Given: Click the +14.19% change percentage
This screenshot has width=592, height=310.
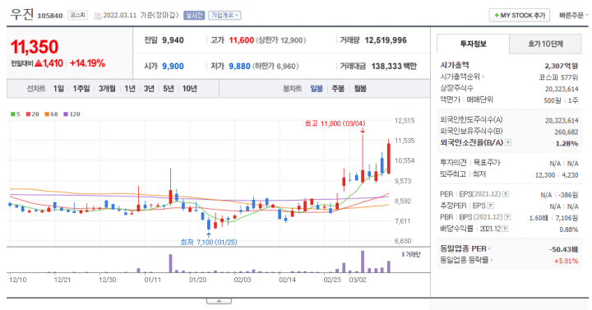Looking at the screenshot, I should (x=87, y=63).
